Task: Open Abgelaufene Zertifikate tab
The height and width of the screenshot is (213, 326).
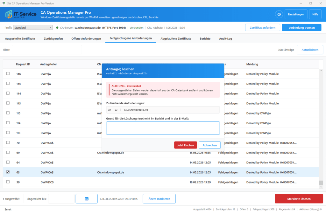Action: pos(176,38)
